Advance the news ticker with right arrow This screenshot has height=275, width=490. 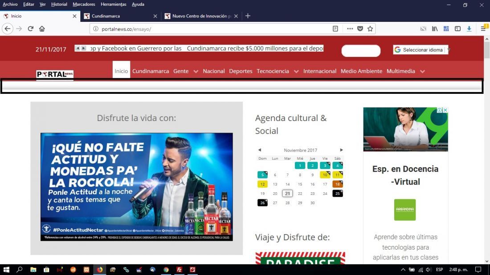point(83,48)
